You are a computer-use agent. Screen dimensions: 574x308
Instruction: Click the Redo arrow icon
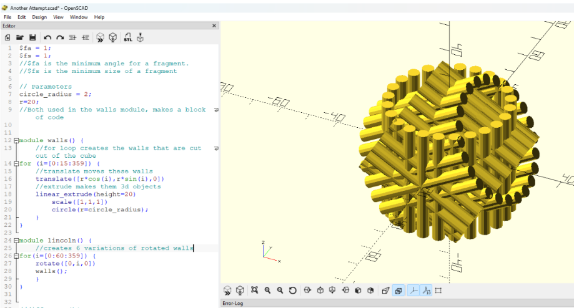(x=60, y=37)
